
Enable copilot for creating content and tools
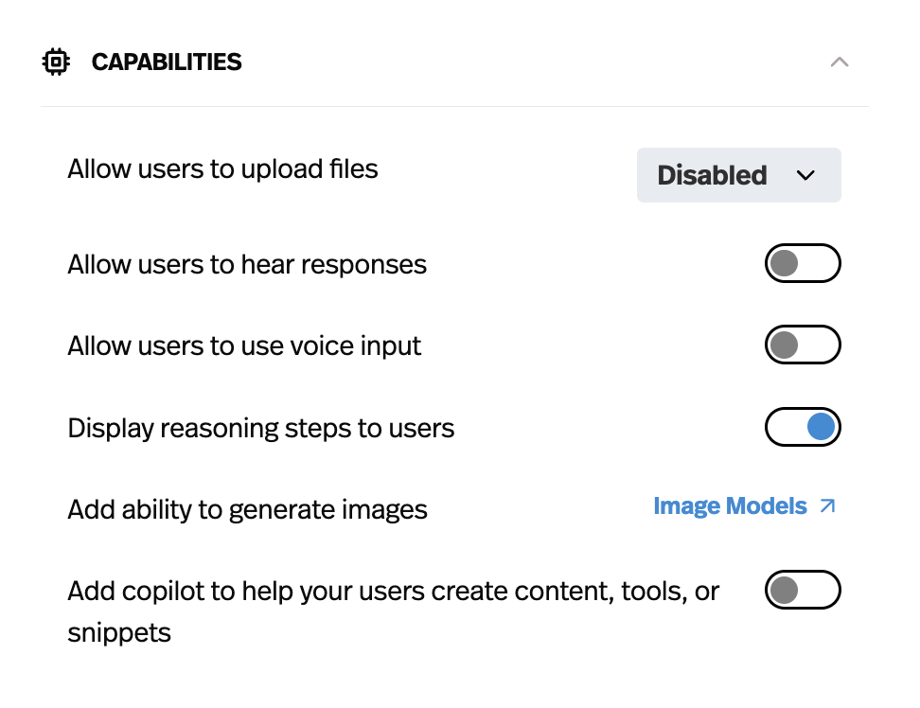pyautogui.click(x=803, y=590)
